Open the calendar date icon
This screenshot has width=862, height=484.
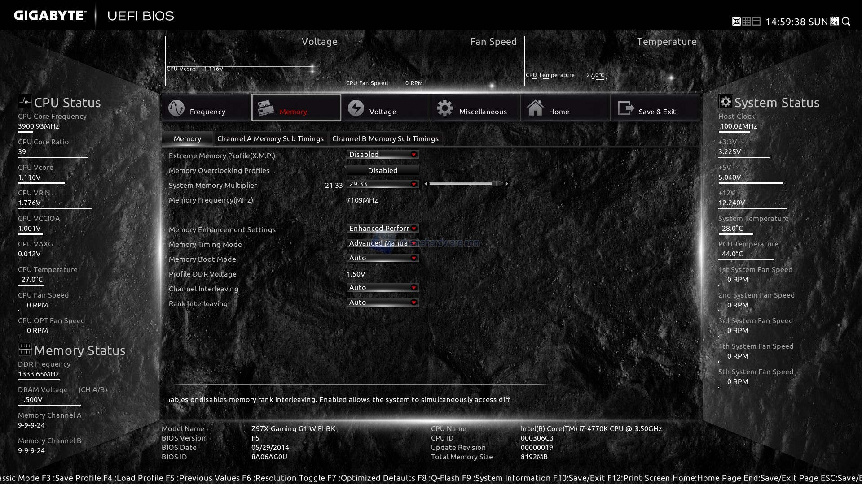pyautogui.click(x=835, y=22)
